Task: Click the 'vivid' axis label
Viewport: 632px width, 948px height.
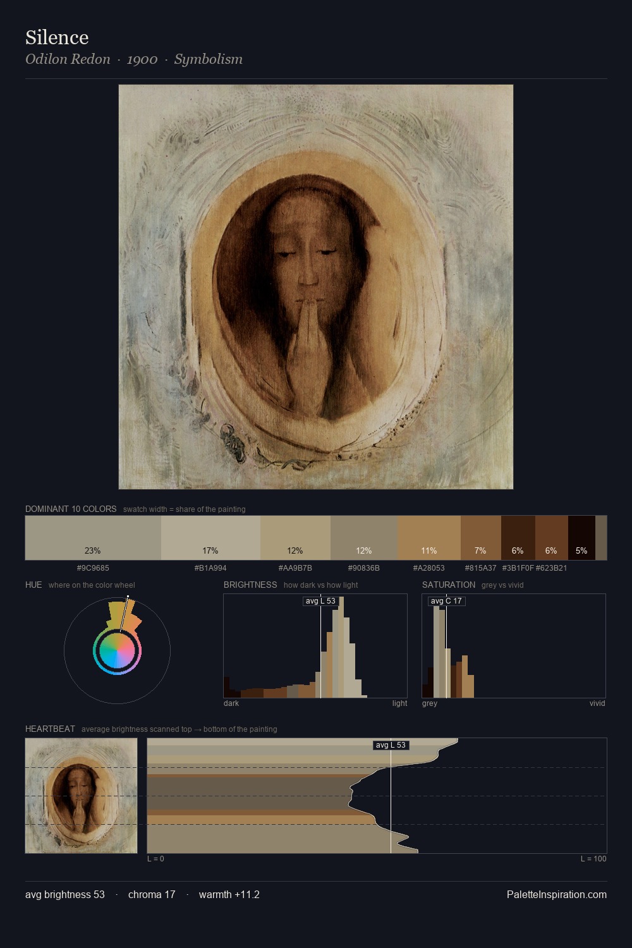Action: (597, 703)
